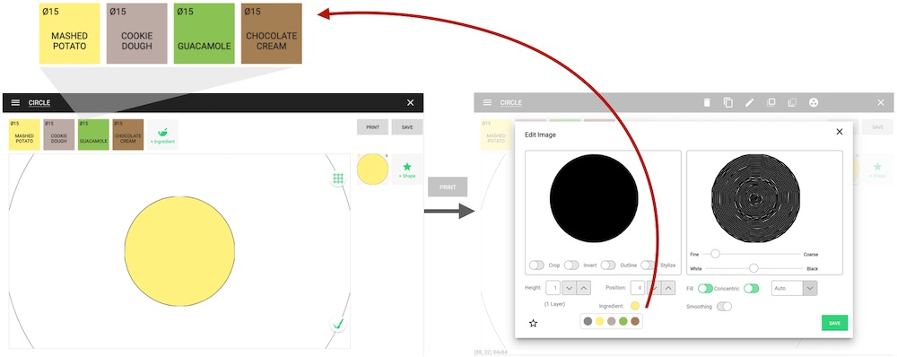Click the trash delete icon in toolbar

pyautogui.click(x=707, y=102)
